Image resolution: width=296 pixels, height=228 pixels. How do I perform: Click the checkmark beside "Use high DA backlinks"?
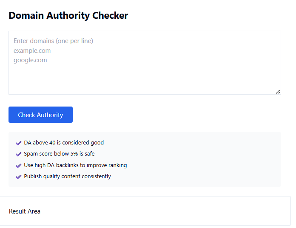18,165
